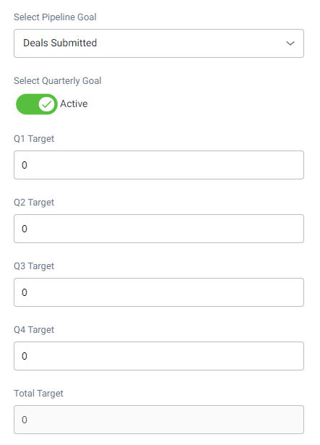Focus the Q2 Target input field
This screenshot has width=320, height=445.
click(159, 229)
